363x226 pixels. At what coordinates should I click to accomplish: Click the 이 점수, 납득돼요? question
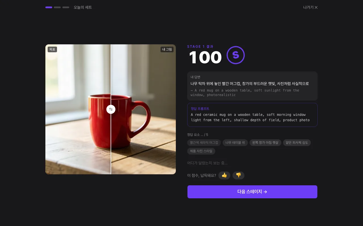click(x=202, y=175)
